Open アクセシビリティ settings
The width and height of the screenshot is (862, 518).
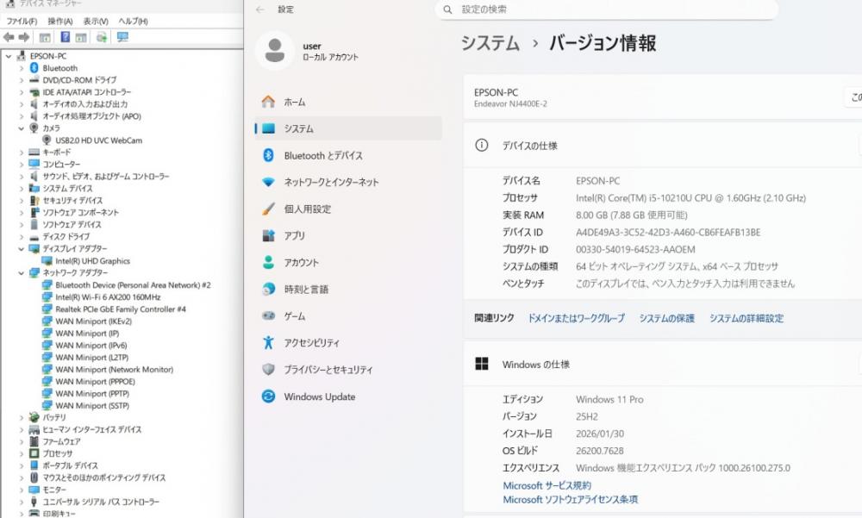[348, 342]
